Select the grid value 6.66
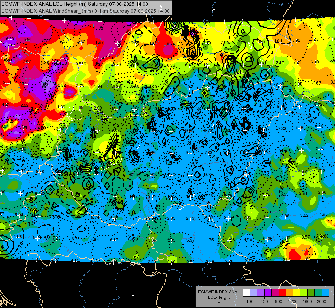The width and height of the screenshot is (335, 308). point(134,87)
